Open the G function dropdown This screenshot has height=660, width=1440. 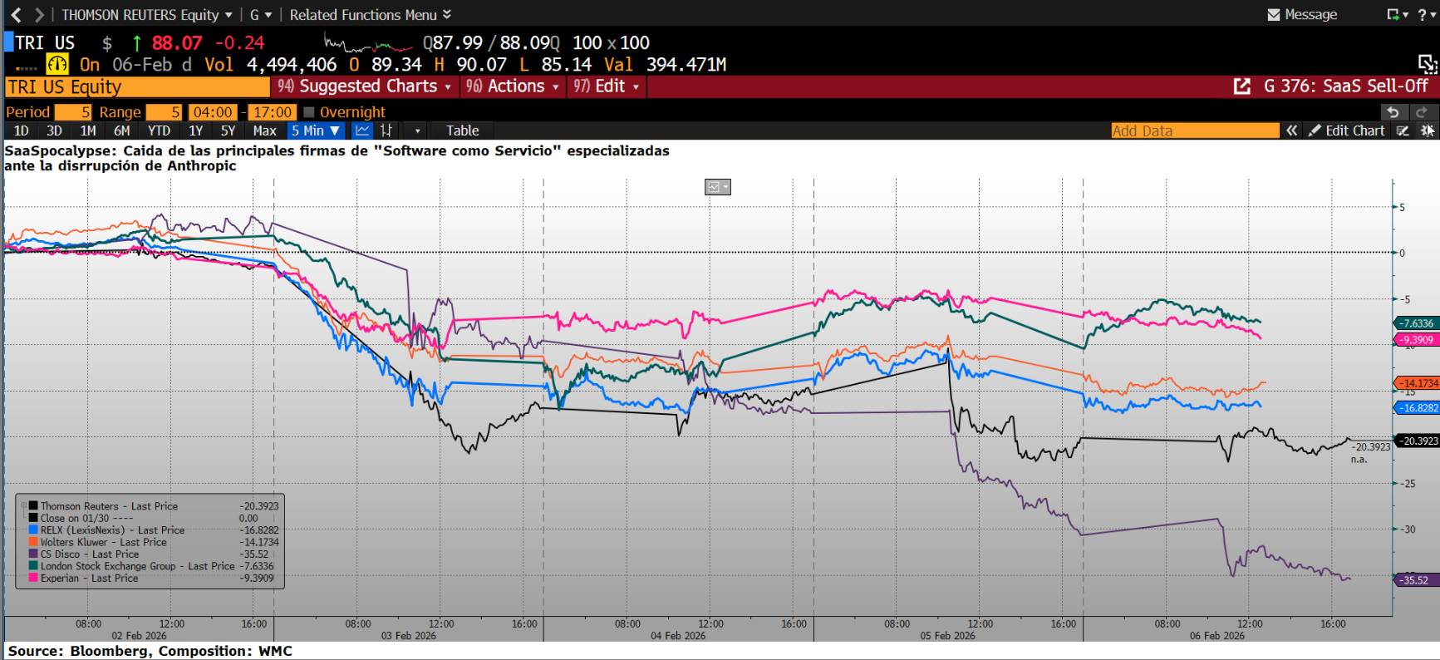click(260, 15)
